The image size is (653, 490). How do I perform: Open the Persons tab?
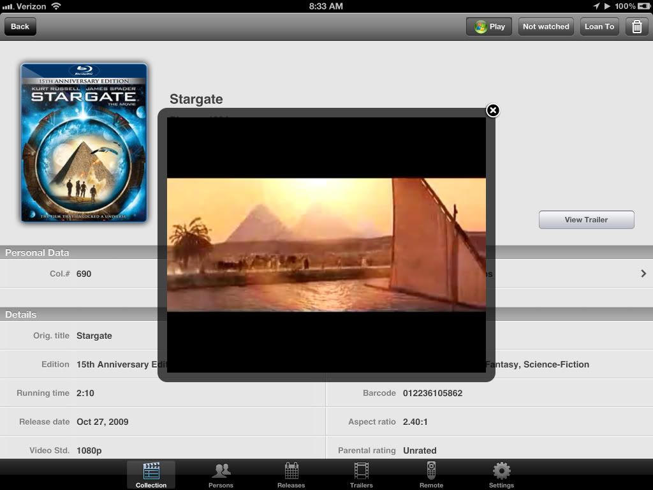(221, 475)
